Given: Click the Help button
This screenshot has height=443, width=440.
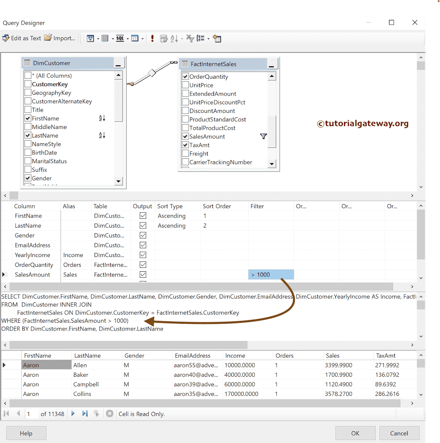Looking at the screenshot, I should 26,433.
